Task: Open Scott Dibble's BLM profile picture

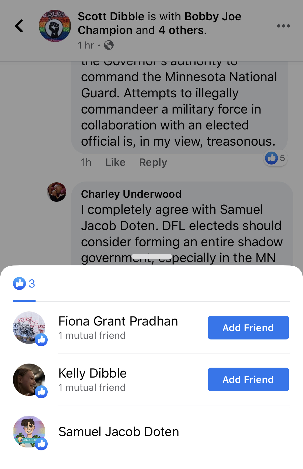Action: click(55, 26)
